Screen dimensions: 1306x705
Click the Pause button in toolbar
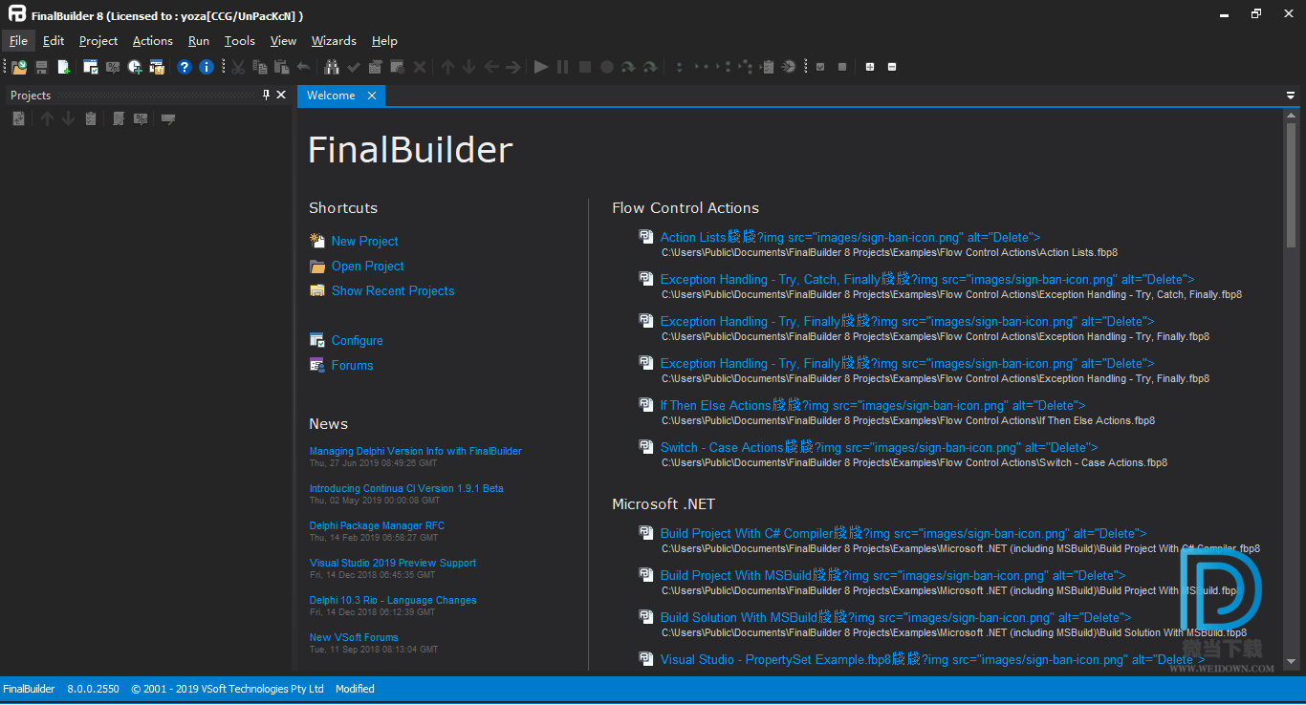tap(562, 67)
